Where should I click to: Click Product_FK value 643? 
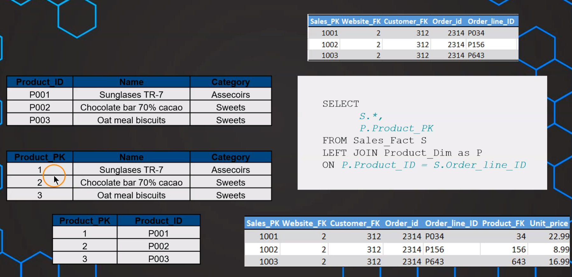click(519, 262)
